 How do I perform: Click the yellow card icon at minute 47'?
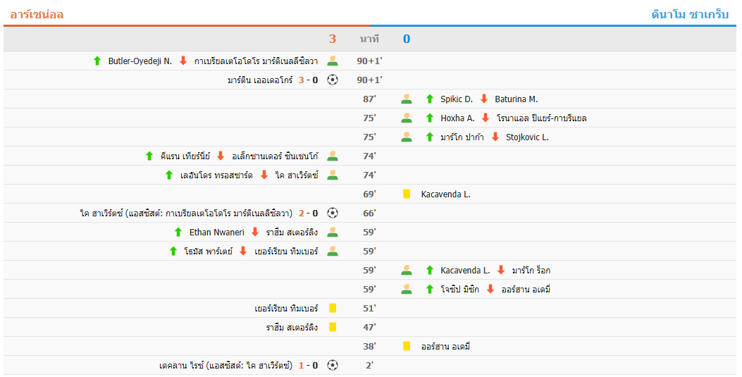click(x=333, y=328)
